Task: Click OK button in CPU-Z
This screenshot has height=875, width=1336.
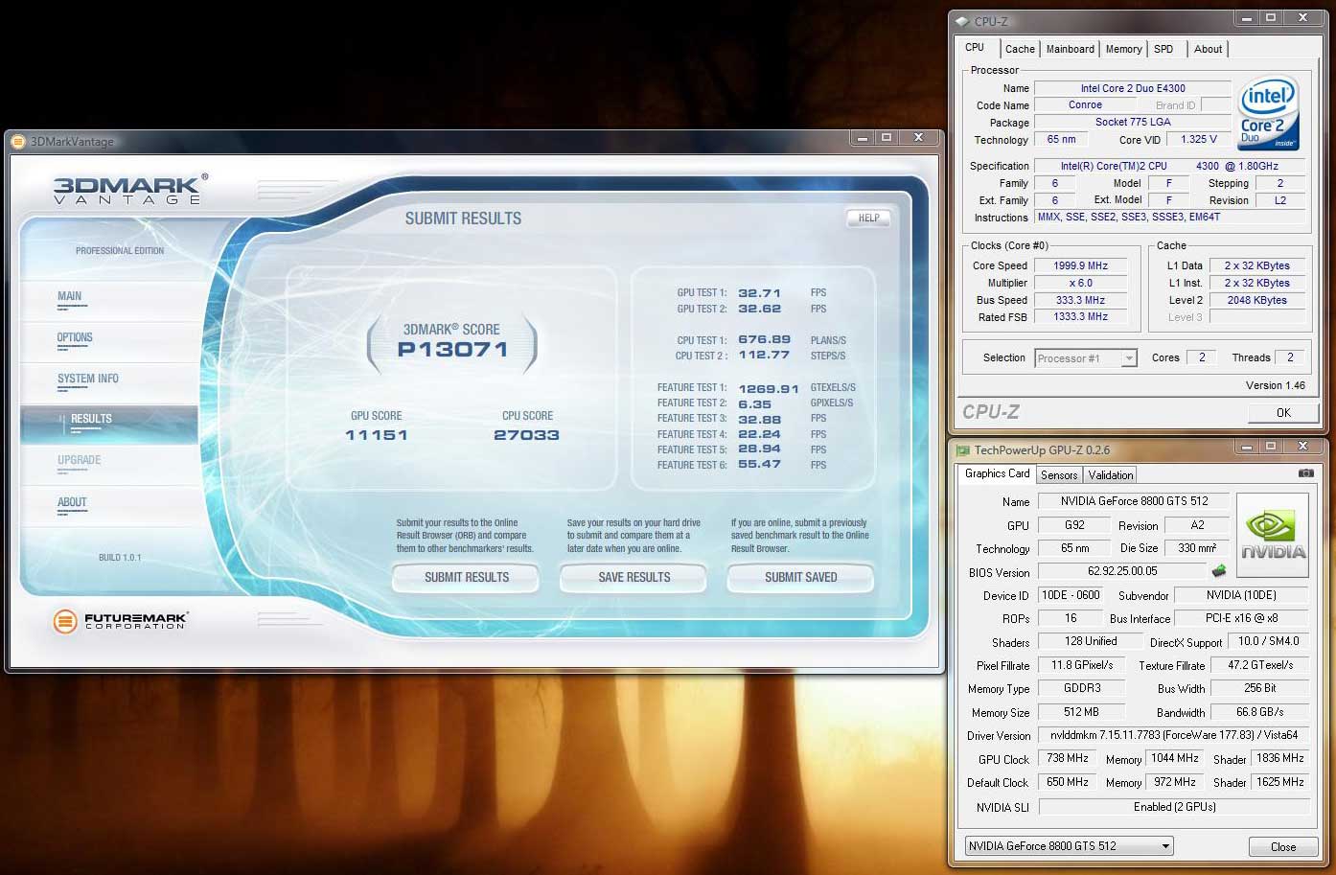Action: 1283,413
